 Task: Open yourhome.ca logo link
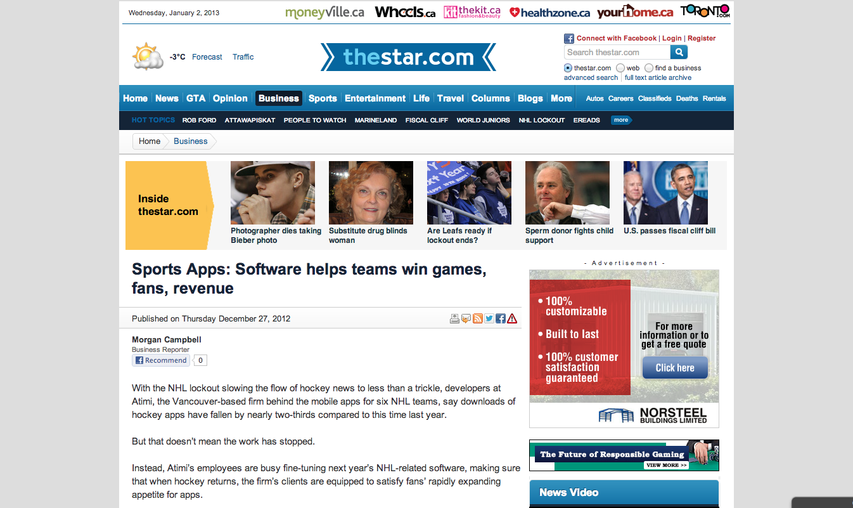[x=635, y=11]
